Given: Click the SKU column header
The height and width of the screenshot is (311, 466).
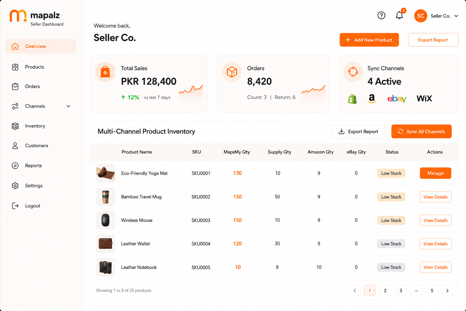Looking at the screenshot, I should click(x=197, y=152).
